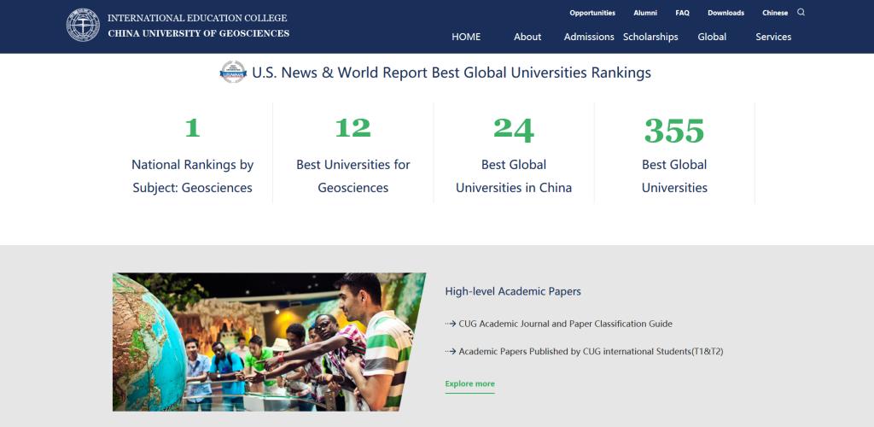
Task: Click the U.S. News rankings badge icon
Action: coord(233,73)
